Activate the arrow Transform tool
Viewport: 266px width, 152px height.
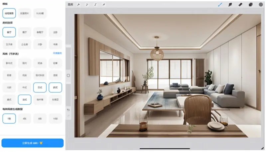click(x=104, y=5)
